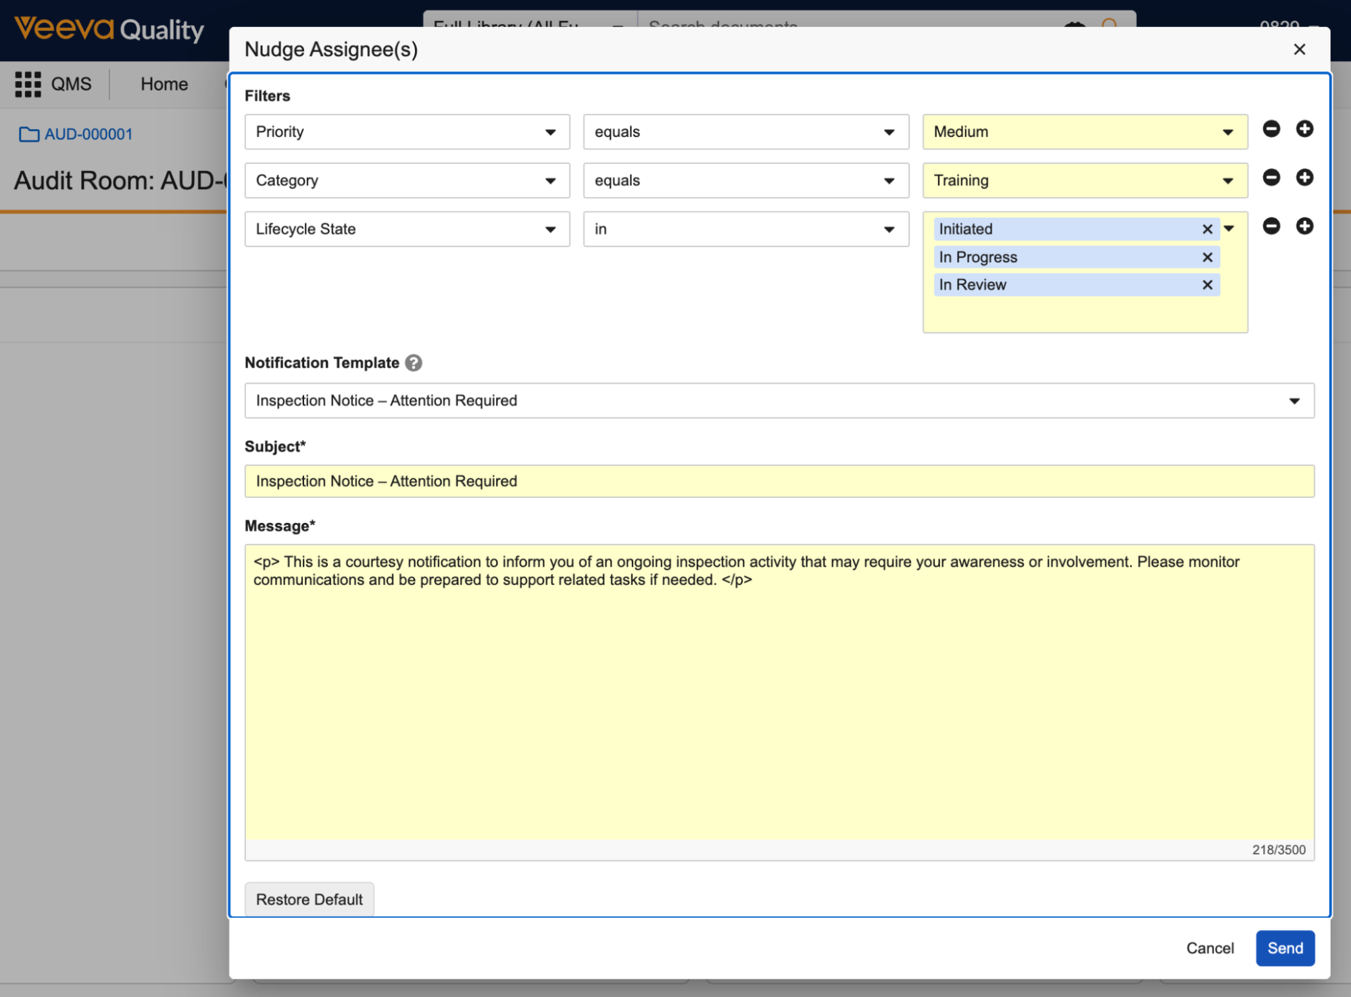
Task: Add filter after the Category row
Action: (x=1304, y=178)
